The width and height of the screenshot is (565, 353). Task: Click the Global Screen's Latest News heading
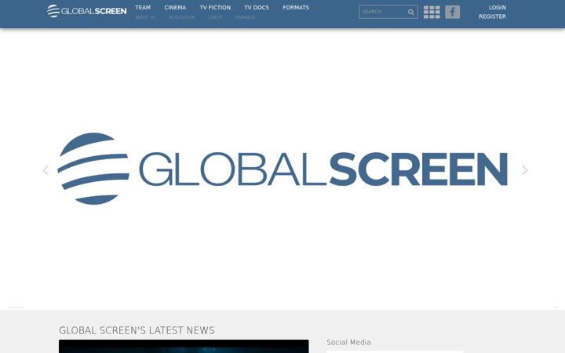137,330
